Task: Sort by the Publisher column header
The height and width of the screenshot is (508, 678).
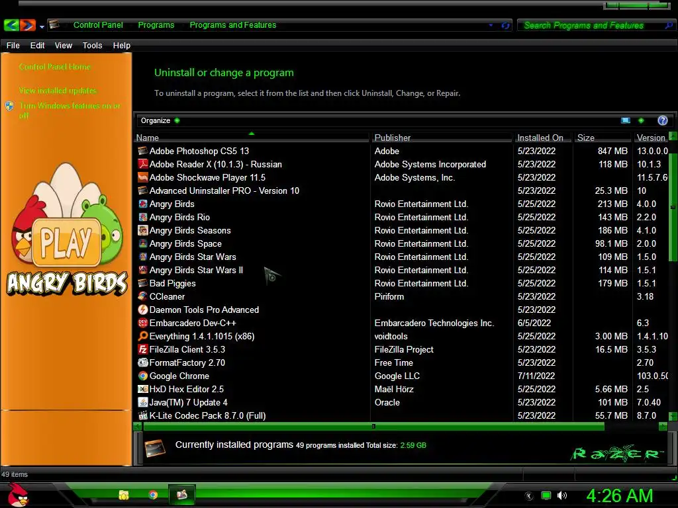Action: pyautogui.click(x=442, y=138)
